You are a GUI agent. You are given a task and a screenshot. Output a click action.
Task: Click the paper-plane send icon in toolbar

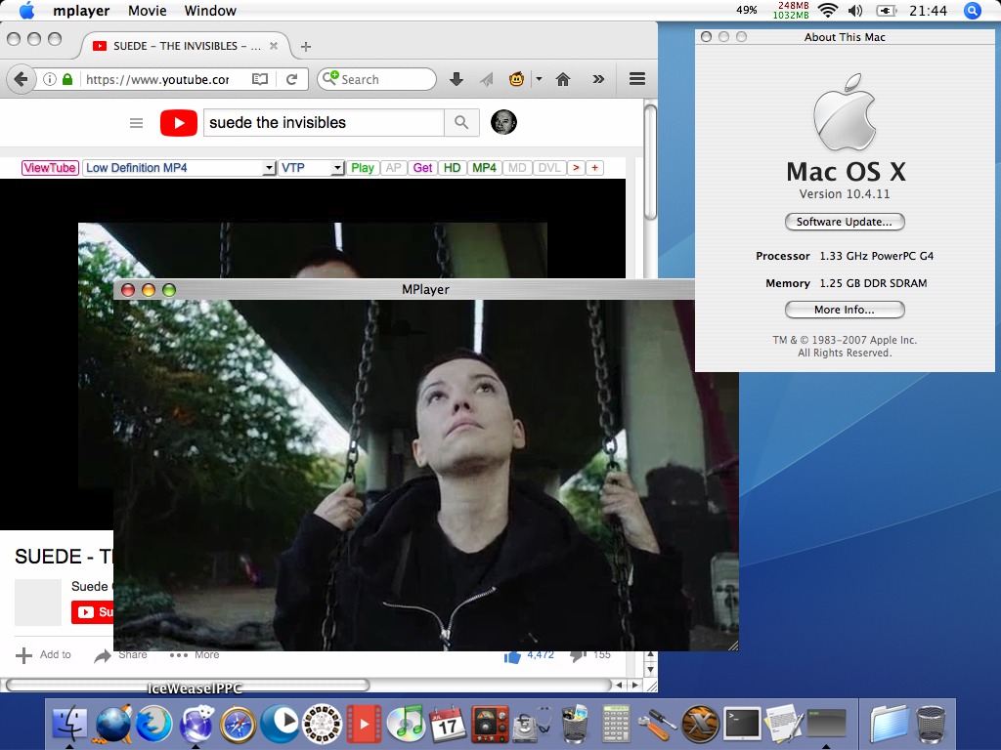pyautogui.click(x=487, y=79)
